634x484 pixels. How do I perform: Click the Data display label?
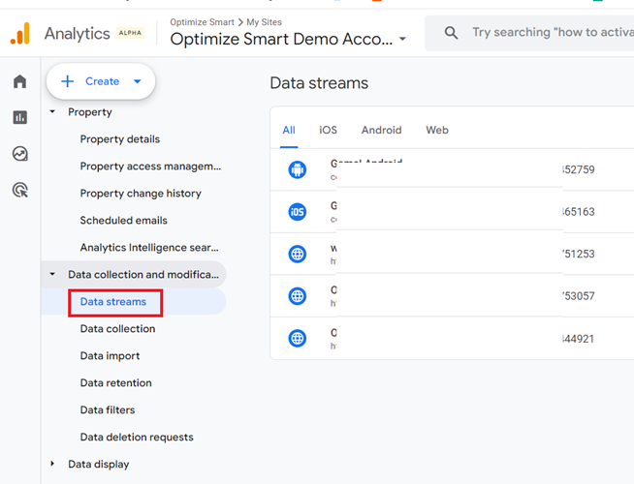click(x=99, y=465)
